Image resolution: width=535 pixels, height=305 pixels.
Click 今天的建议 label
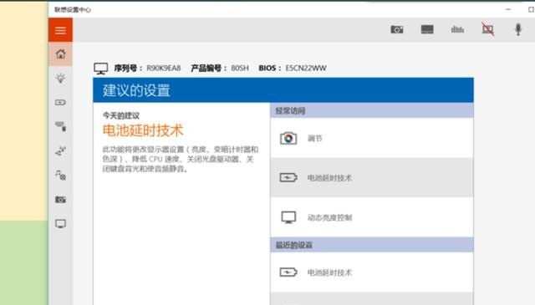pyautogui.click(x=121, y=115)
